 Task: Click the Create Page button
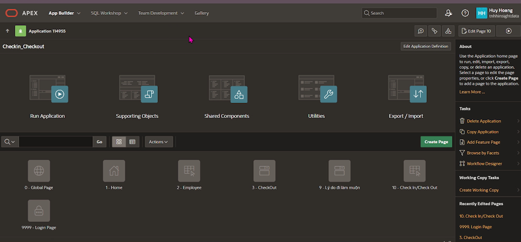pyautogui.click(x=436, y=142)
